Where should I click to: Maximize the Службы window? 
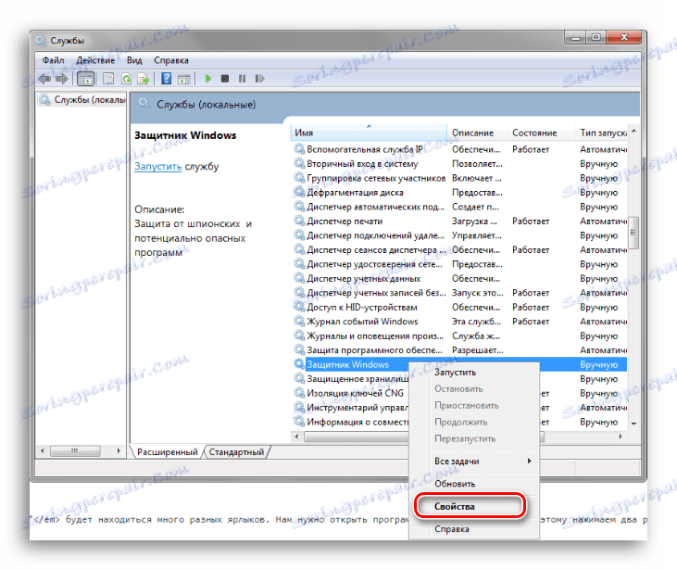pyautogui.click(x=596, y=38)
